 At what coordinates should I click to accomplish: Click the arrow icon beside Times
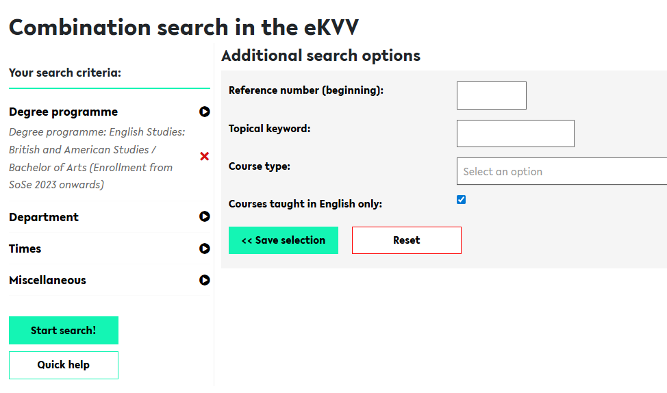pyautogui.click(x=204, y=249)
